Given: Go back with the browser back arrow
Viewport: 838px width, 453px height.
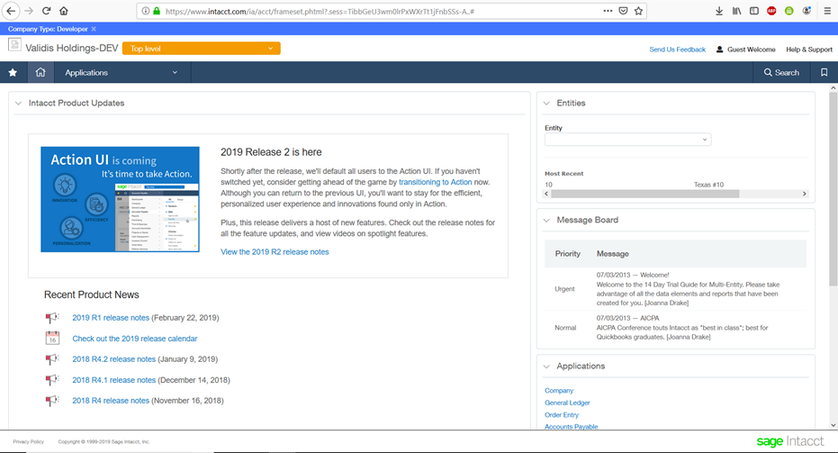Looking at the screenshot, I should point(11,11).
